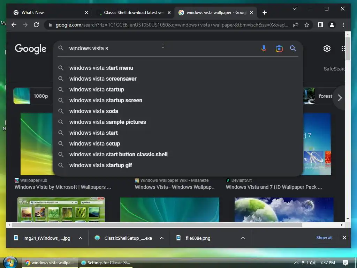Choose suggestion 'windows vista sample pictures'
The width and height of the screenshot is (357, 268).
click(x=177, y=122)
